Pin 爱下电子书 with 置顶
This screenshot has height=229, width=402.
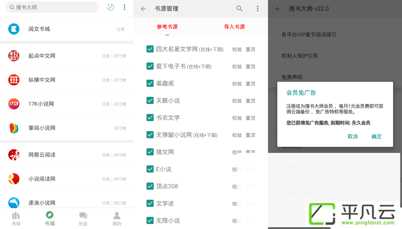[250, 67]
